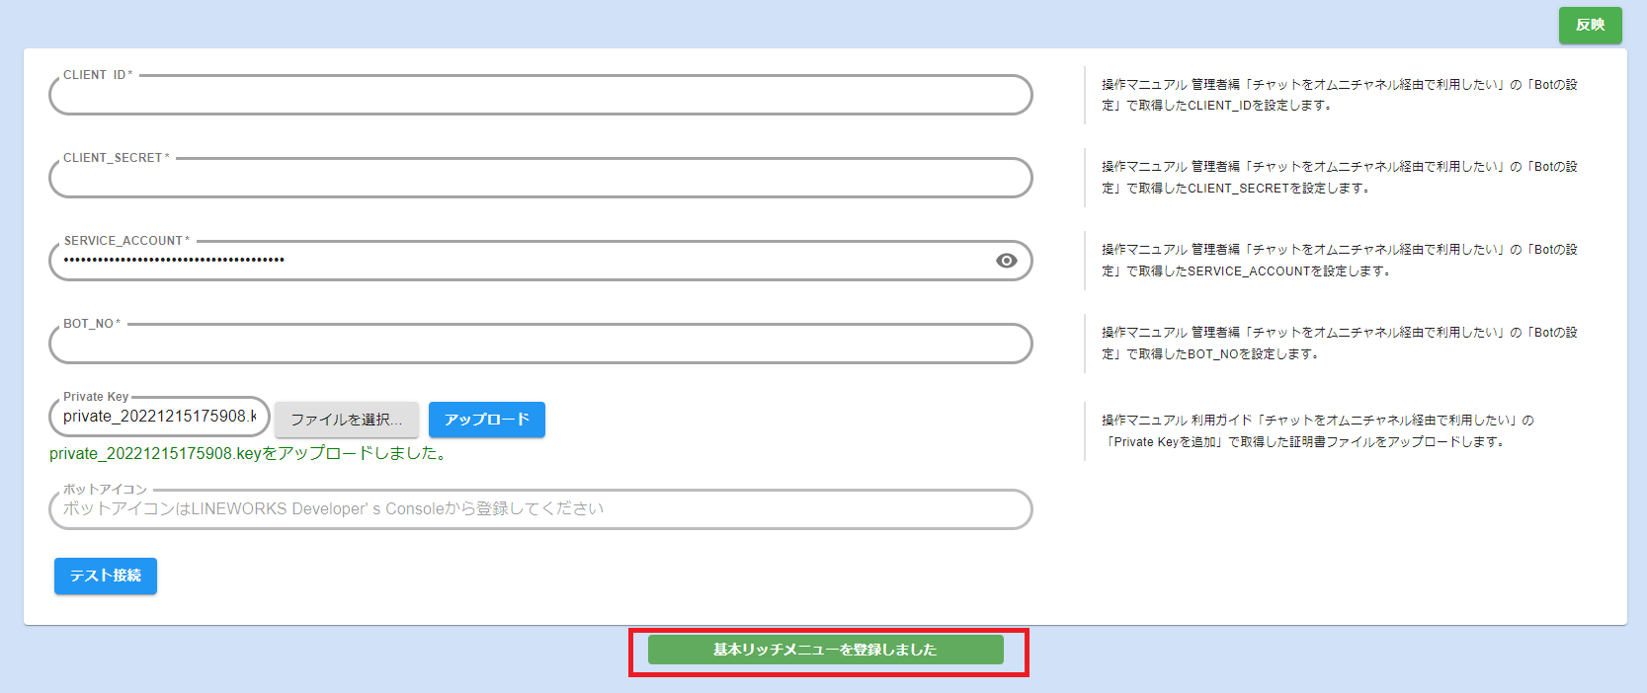Toggle SERVICE_ACCOUNT visibility with the eye icon
This screenshot has height=693, width=1647.
(1006, 261)
